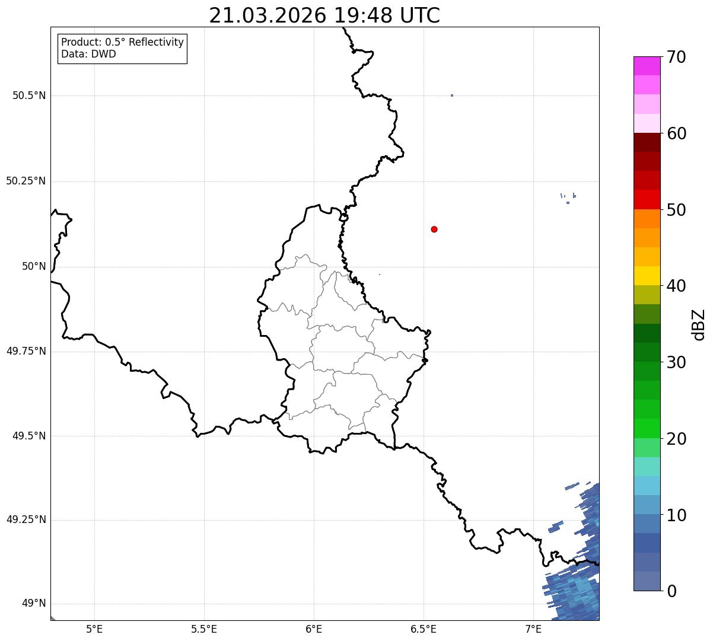Click the 50°N latitude label

(34, 266)
